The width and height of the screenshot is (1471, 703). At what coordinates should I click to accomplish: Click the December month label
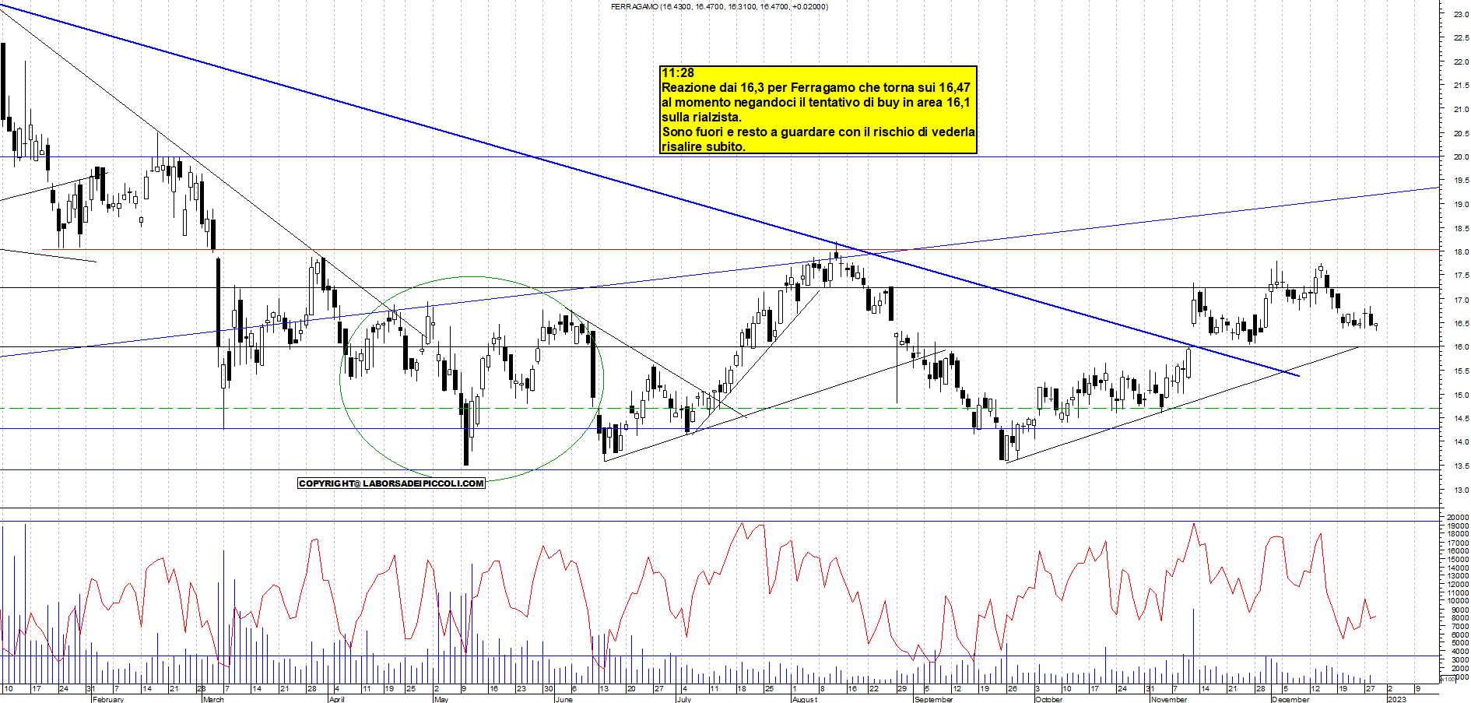point(1290,699)
